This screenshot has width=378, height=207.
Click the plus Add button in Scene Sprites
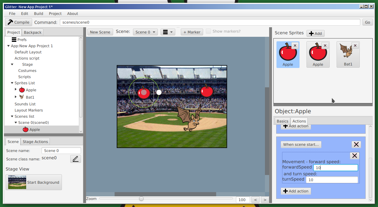(x=315, y=33)
